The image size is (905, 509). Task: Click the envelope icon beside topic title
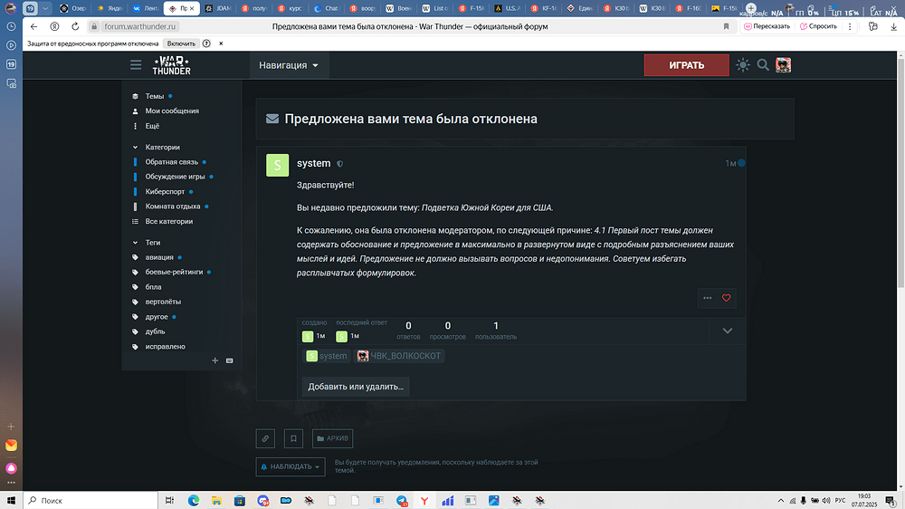[272, 119]
